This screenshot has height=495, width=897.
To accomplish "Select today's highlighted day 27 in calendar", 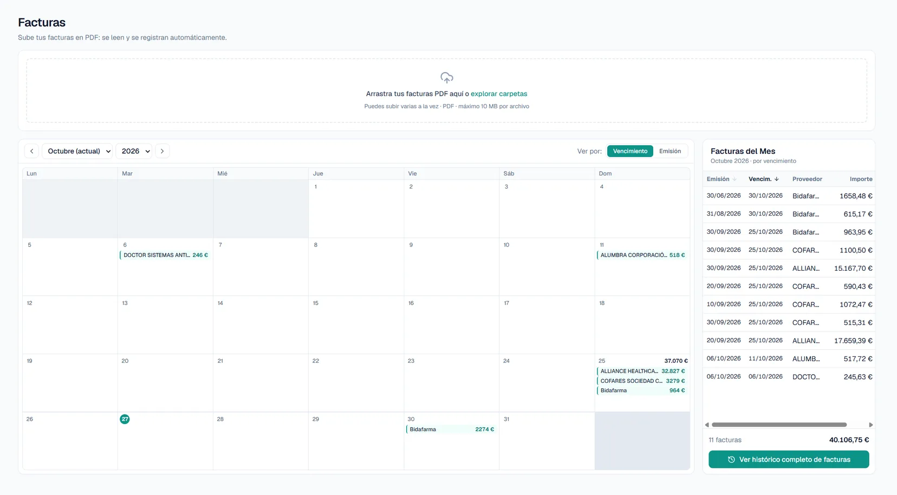I will click(125, 419).
